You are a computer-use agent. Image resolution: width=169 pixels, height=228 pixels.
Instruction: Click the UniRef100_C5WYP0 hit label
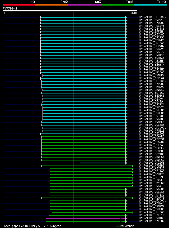point(152,40)
